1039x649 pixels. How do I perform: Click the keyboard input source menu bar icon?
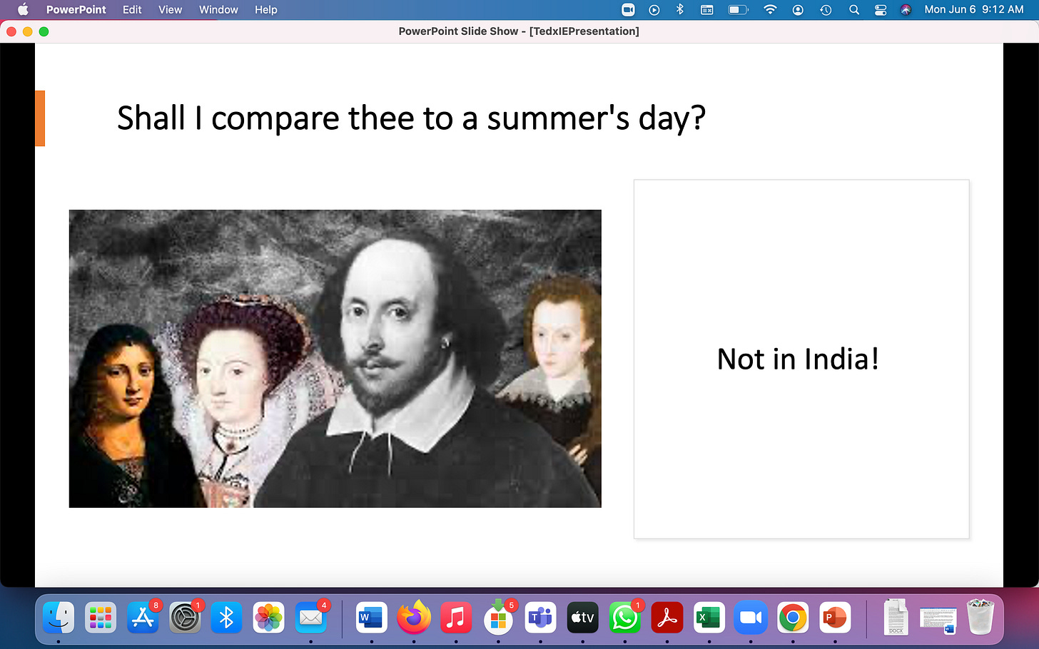point(706,9)
